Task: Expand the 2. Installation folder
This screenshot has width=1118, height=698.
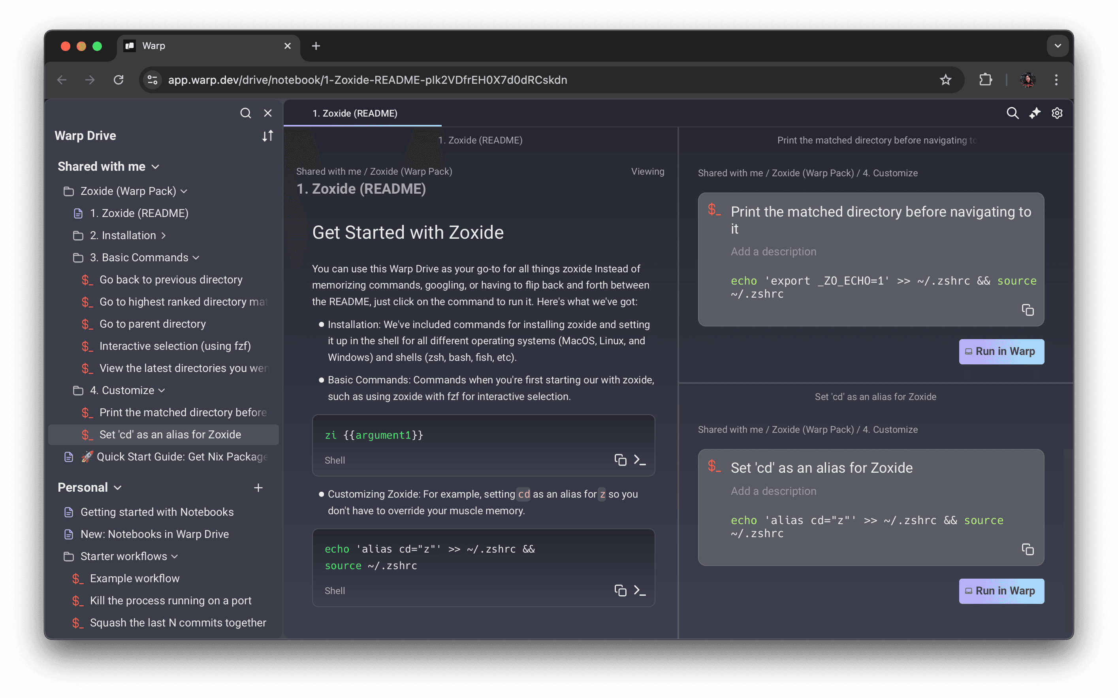Action: pos(163,236)
